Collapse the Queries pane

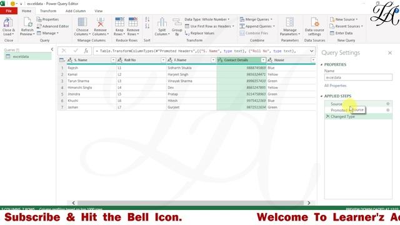[52, 49]
